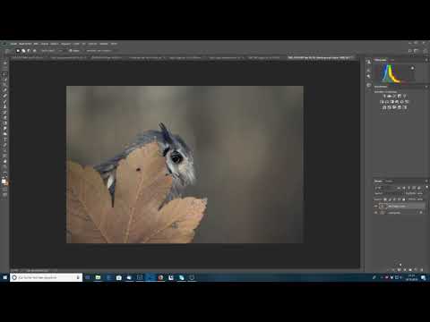Open the Windows notification center
This screenshot has height=322, width=430.
tap(424, 277)
